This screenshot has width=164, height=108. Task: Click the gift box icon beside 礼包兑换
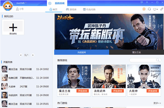pyautogui.click(x=84, y=9)
